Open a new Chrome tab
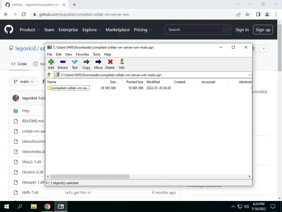Image resolution: width=282 pixels, height=212 pixels. (x=74, y=5)
